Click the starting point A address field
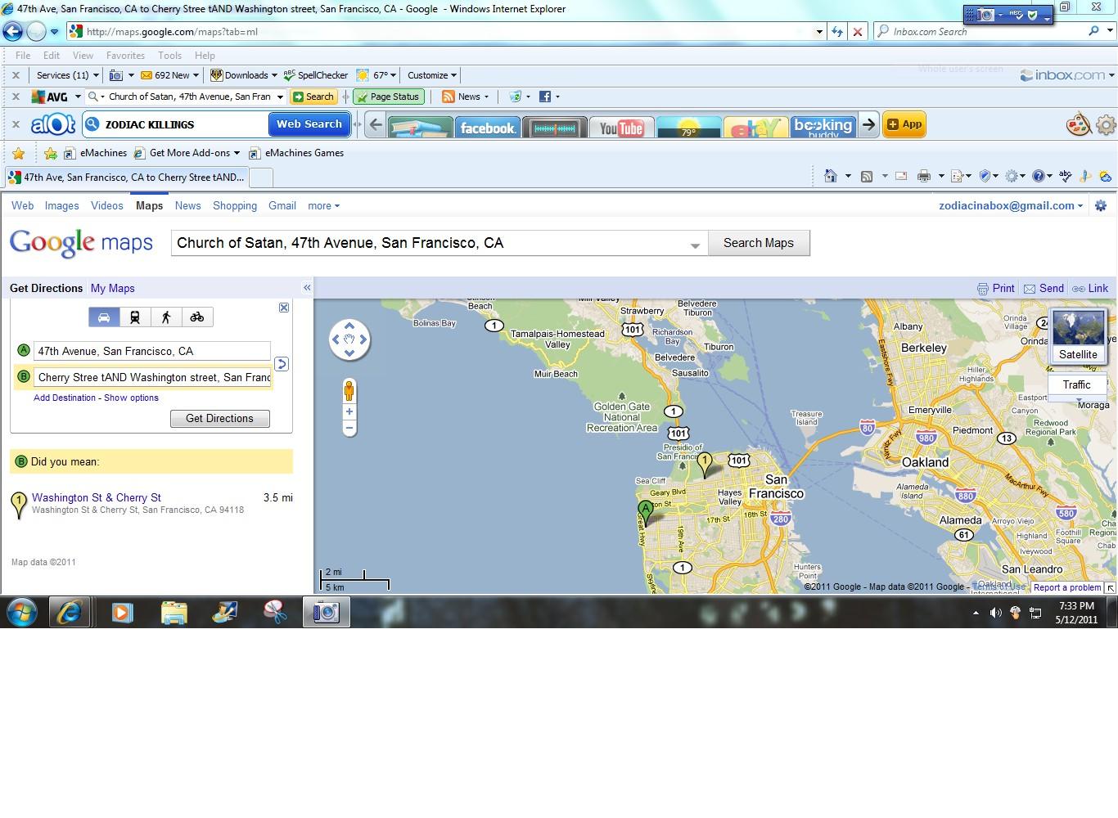Viewport: 1118px width, 818px height. pos(152,351)
